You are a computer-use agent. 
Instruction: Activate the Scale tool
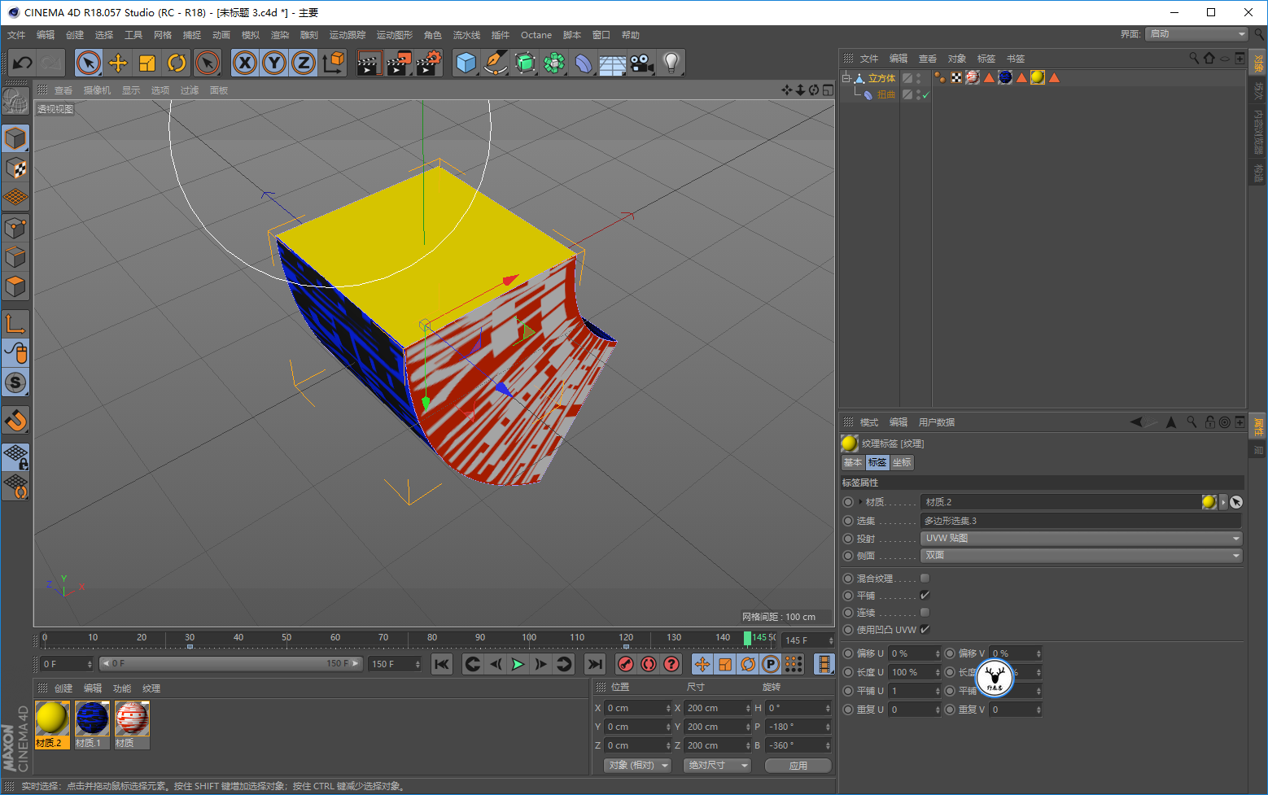[x=147, y=63]
